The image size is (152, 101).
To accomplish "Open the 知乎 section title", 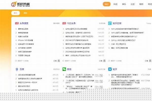I will 115,69.
